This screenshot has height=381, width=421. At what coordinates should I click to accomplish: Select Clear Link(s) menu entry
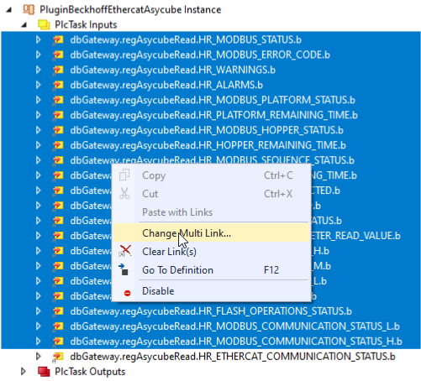point(211,252)
